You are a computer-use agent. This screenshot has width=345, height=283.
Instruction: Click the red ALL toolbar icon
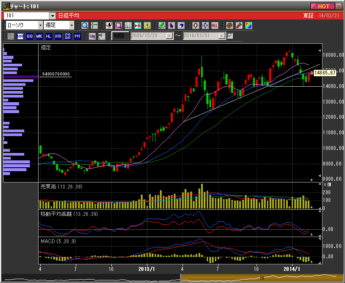tap(215, 26)
